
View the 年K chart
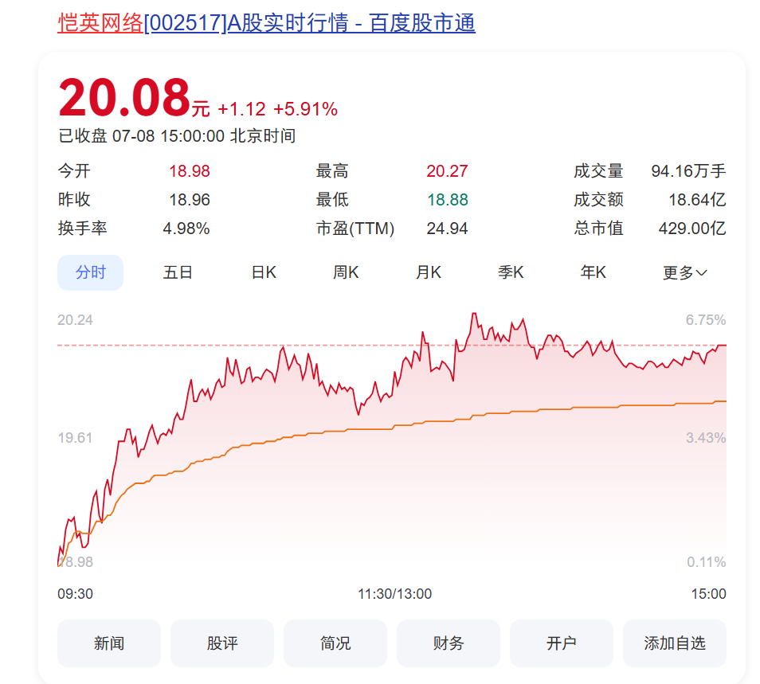pyautogui.click(x=593, y=272)
